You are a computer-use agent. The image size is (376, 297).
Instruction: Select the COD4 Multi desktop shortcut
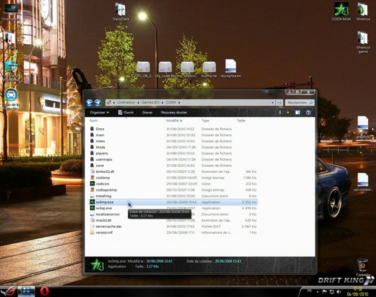point(341,12)
